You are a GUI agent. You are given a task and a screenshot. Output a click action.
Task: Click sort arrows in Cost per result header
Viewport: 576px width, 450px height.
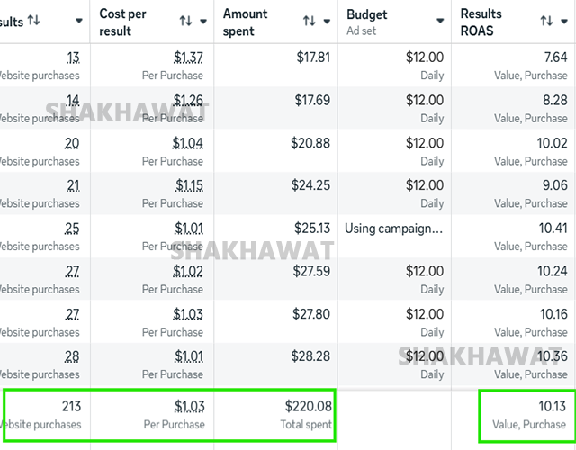coord(185,21)
